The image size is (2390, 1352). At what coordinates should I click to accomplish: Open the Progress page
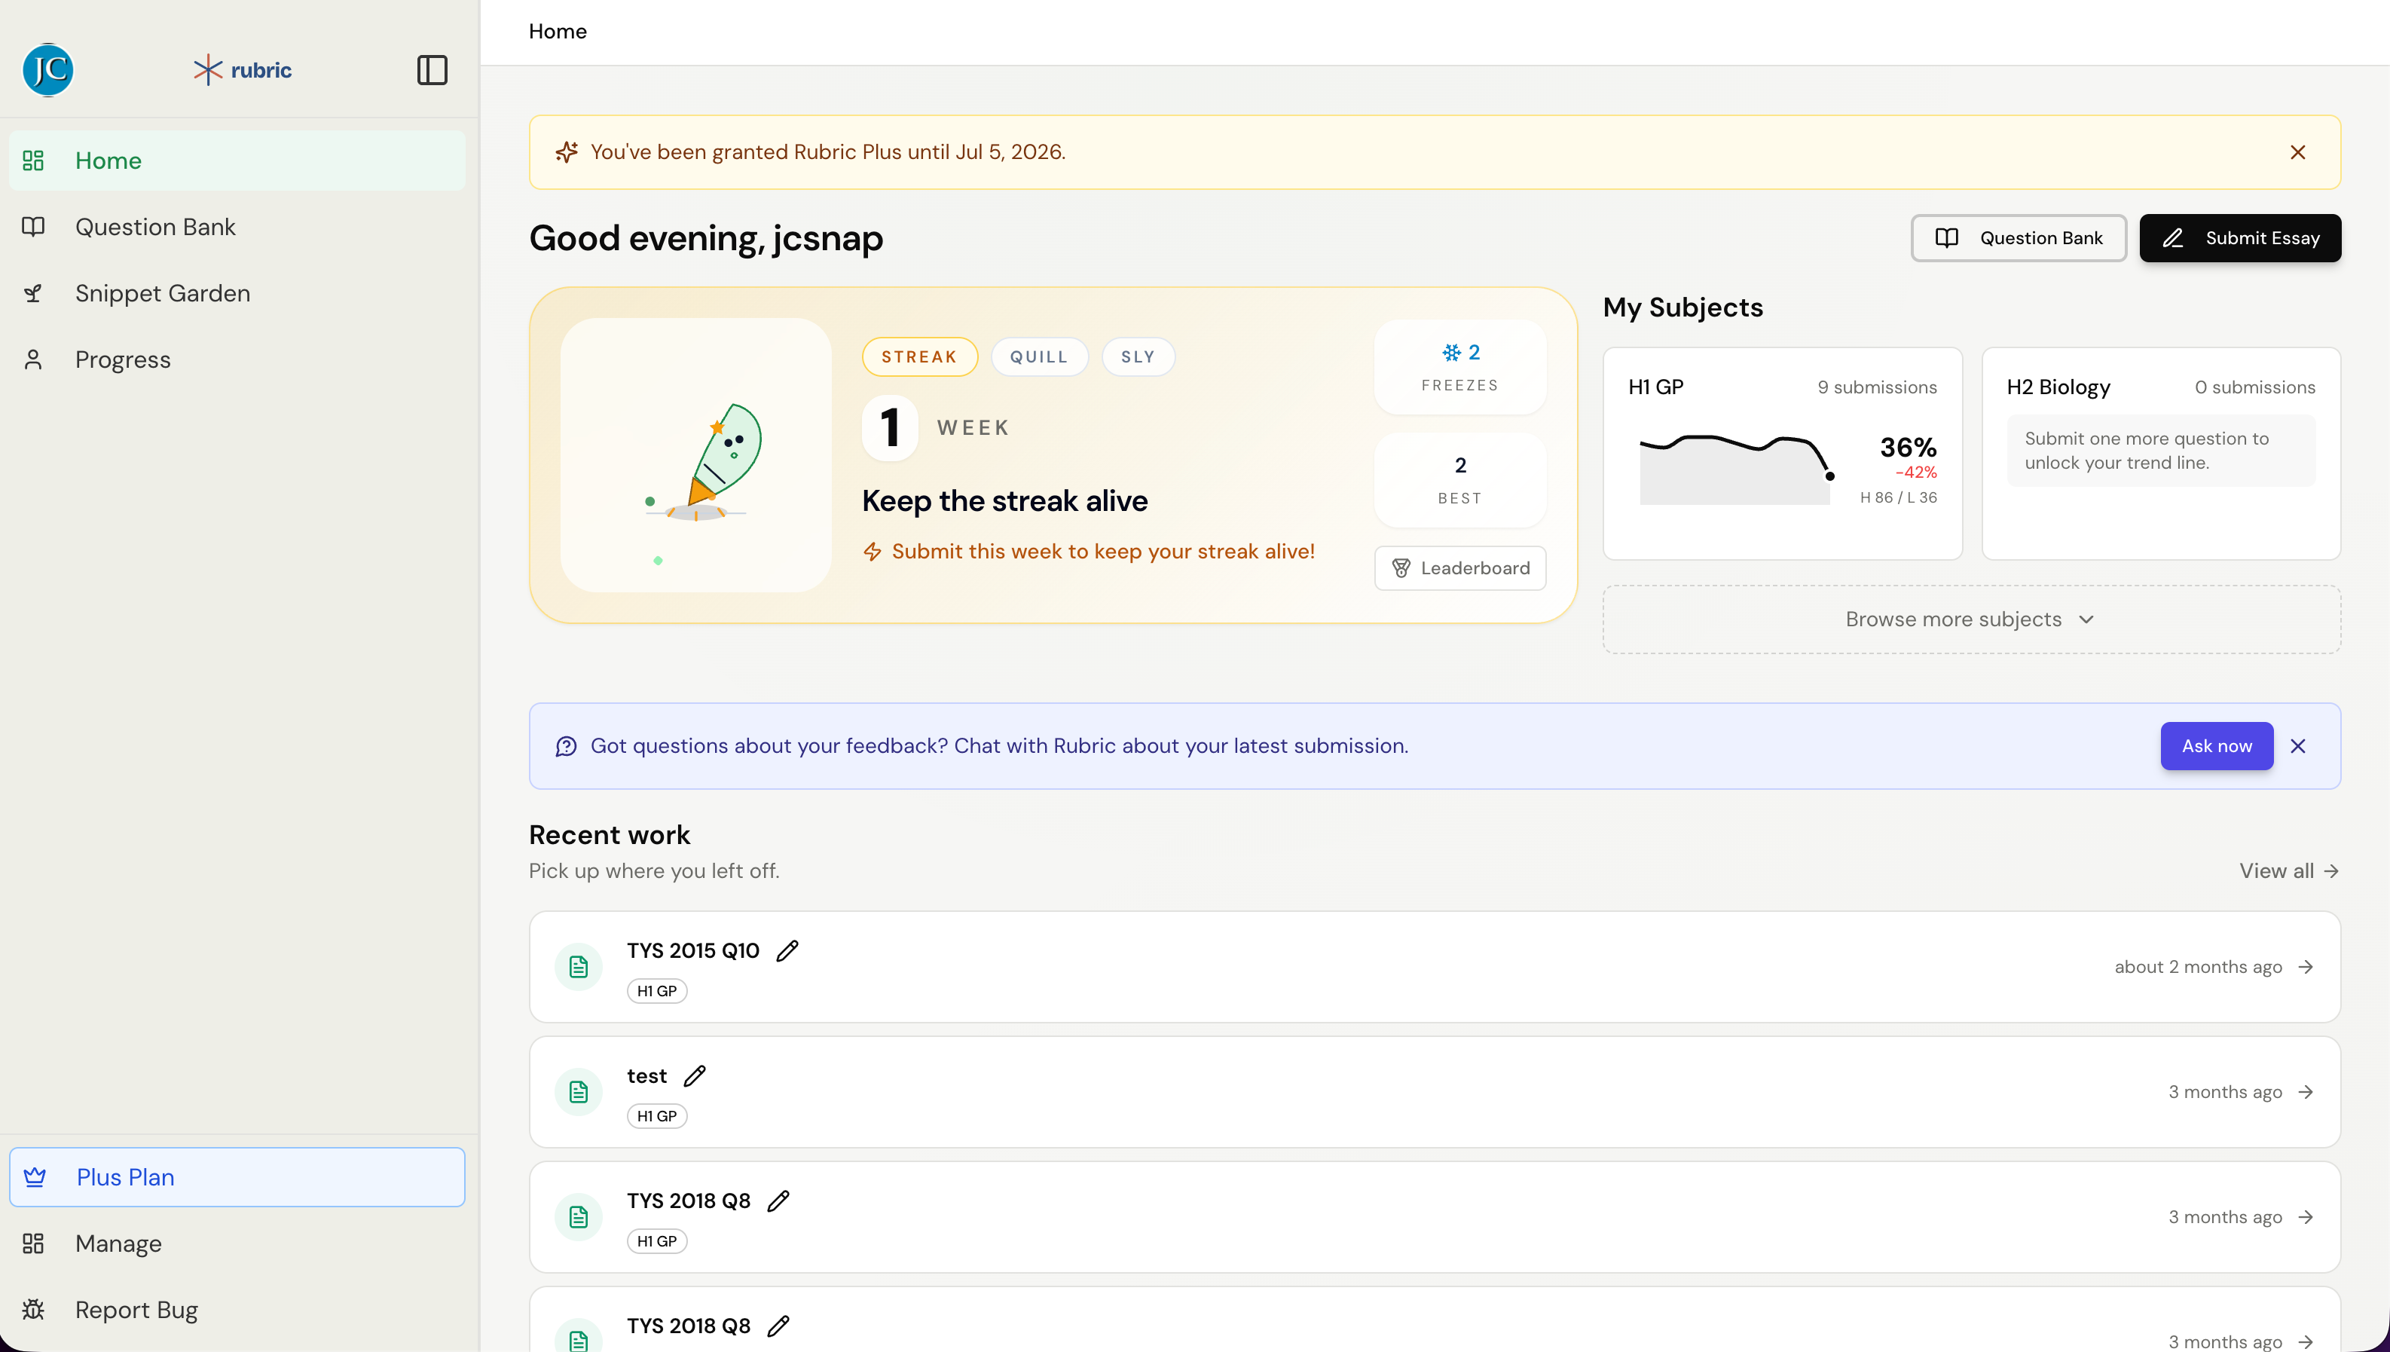tap(237, 359)
